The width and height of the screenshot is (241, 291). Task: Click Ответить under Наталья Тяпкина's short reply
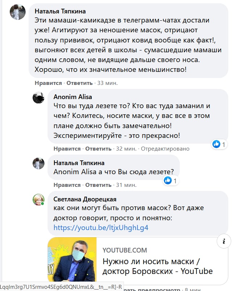(98, 185)
